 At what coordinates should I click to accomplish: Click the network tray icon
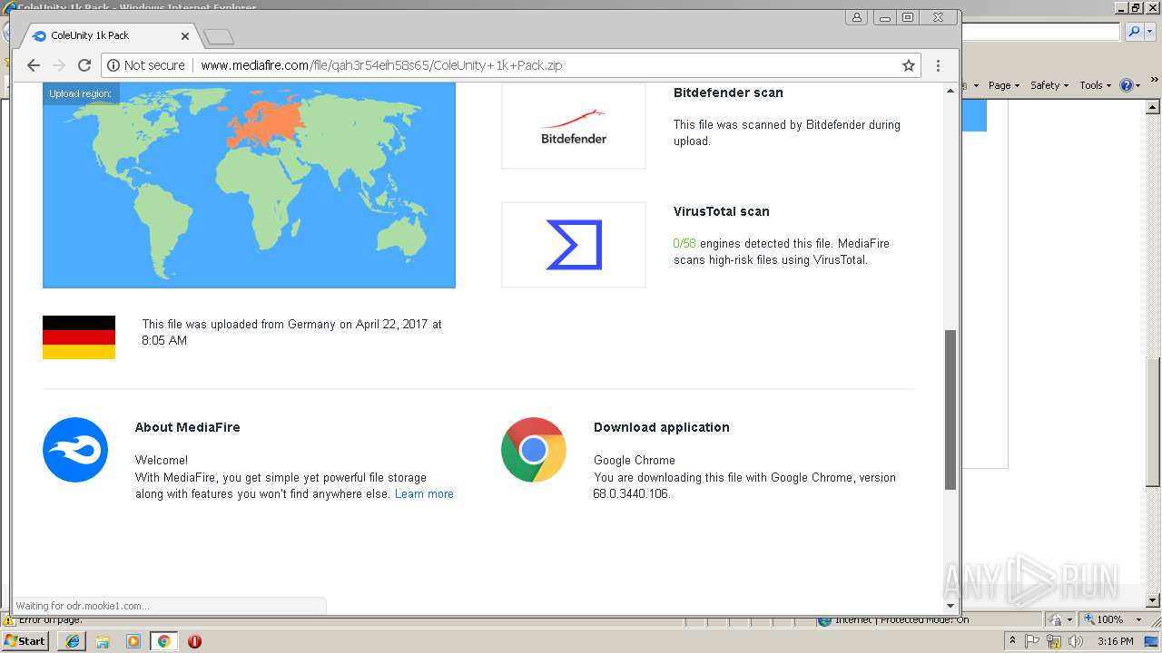(1055, 641)
